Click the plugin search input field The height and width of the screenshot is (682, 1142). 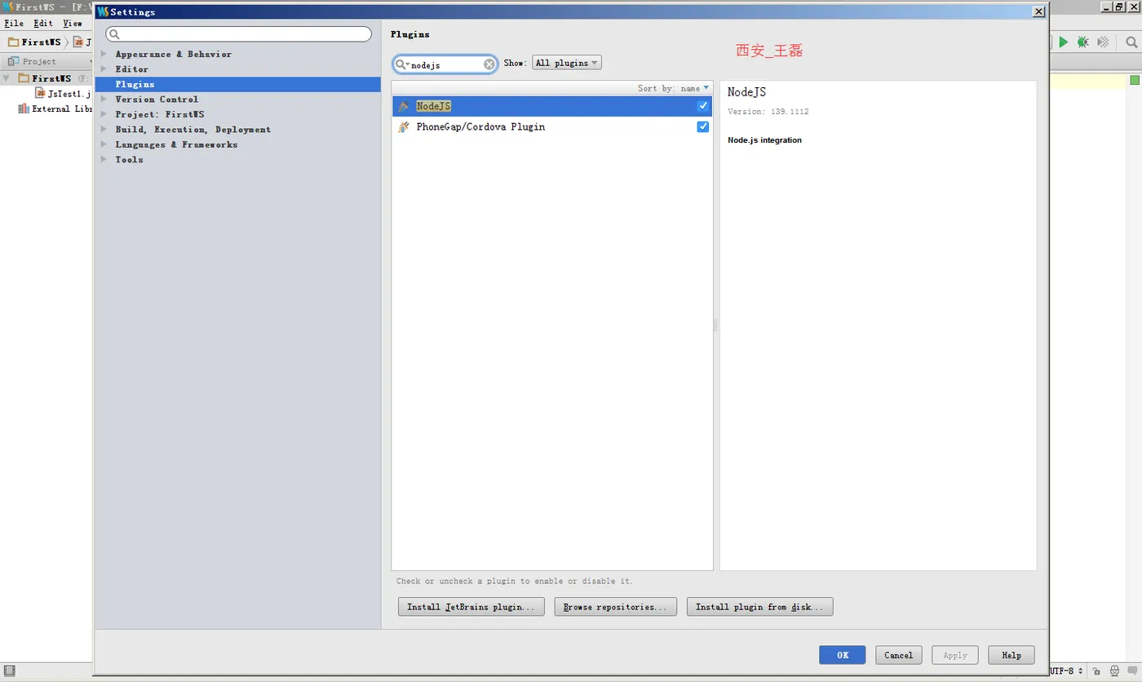click(445, 64)
